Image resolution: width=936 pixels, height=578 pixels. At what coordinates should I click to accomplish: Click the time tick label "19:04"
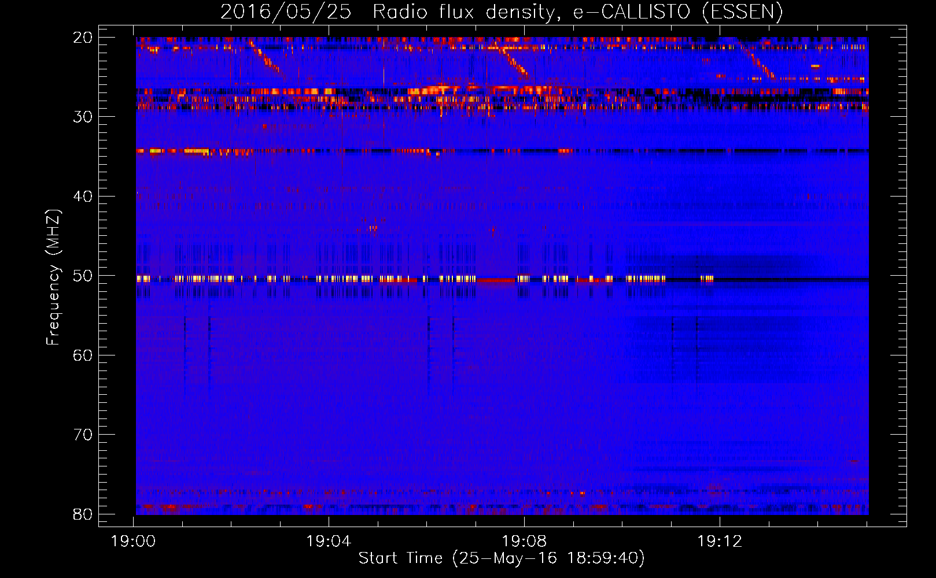329,541
